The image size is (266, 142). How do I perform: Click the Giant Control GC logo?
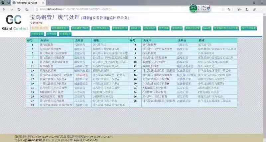(15, 22)
